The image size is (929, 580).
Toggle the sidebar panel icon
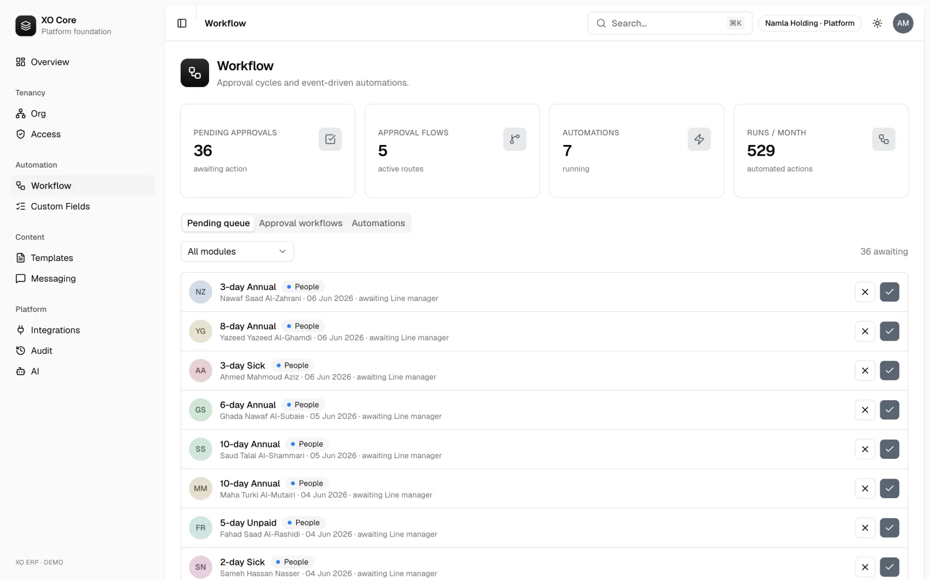182,23
